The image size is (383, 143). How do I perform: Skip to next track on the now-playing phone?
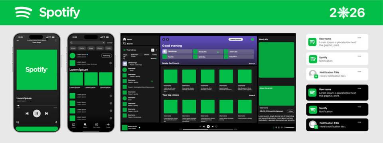(46, 113)
